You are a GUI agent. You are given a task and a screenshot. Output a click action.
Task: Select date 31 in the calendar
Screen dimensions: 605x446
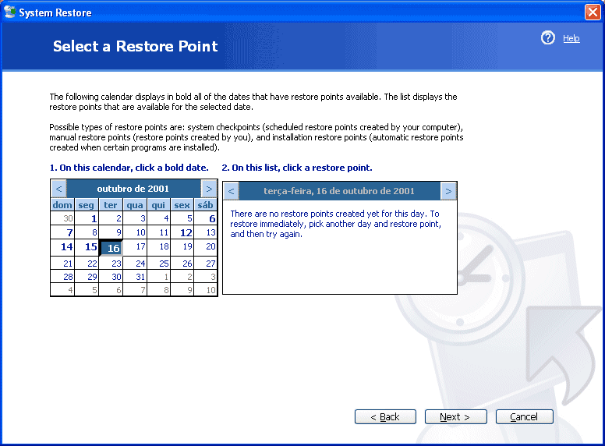point(140,277)
